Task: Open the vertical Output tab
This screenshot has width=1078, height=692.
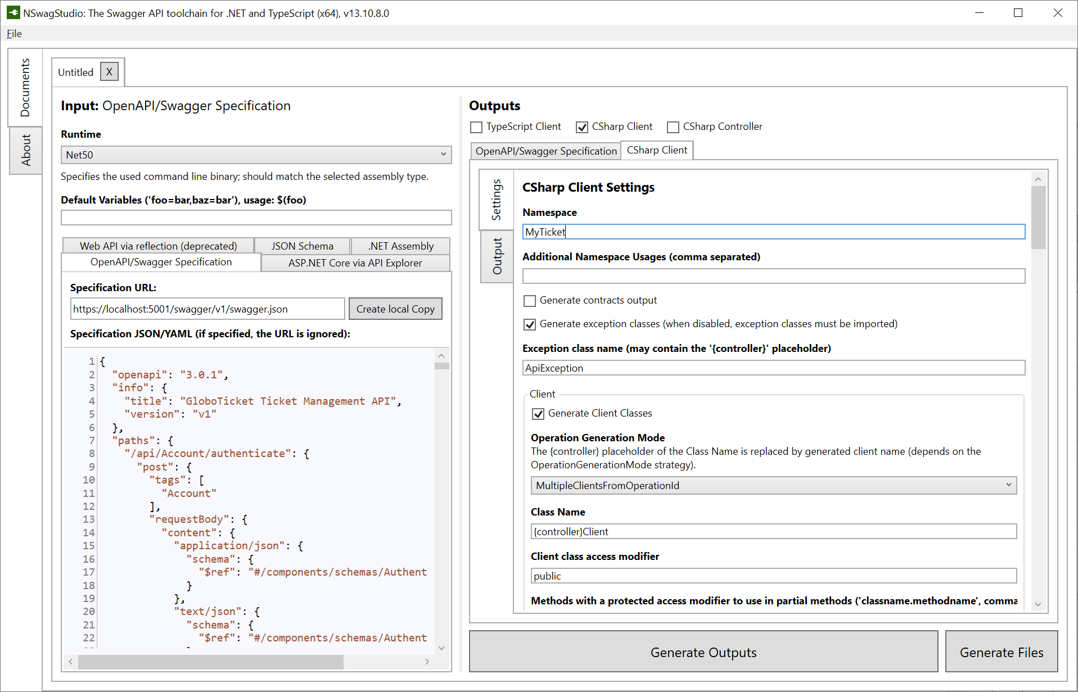Action: coord(497,256)
